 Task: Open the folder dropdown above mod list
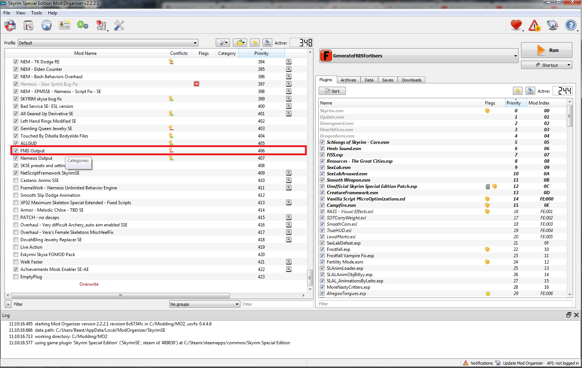[240, 43]
